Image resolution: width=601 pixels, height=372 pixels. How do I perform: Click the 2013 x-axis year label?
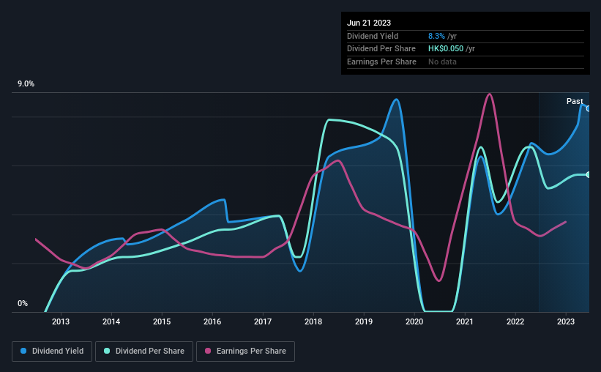point(61,321)
